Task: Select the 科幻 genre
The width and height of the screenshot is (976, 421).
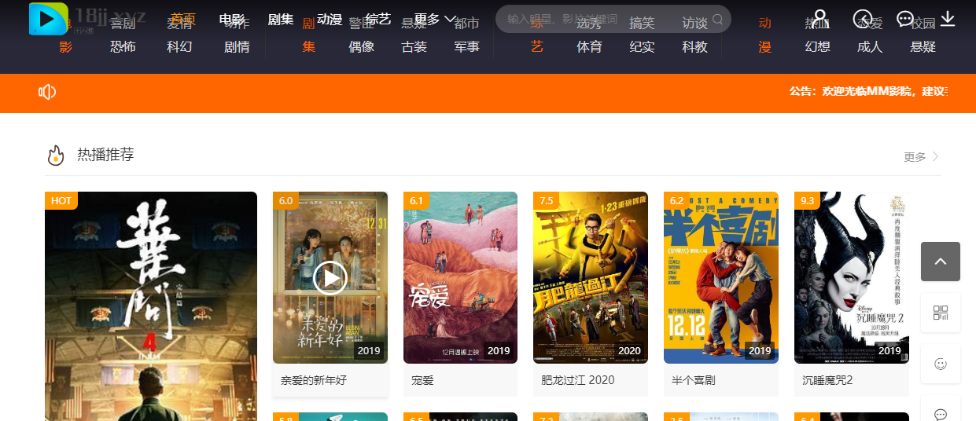Action: (179, 46)
